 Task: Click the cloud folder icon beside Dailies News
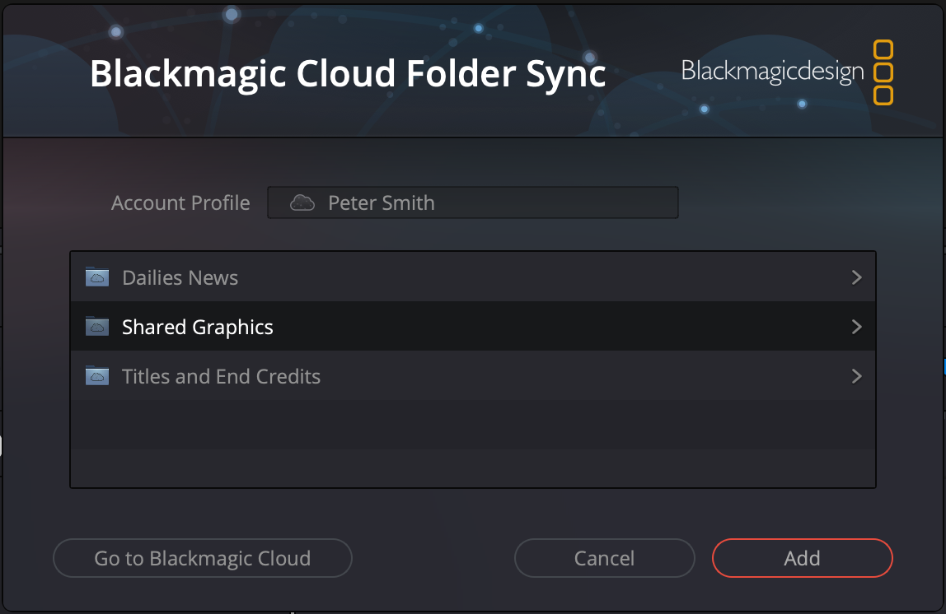coord(96,277)
